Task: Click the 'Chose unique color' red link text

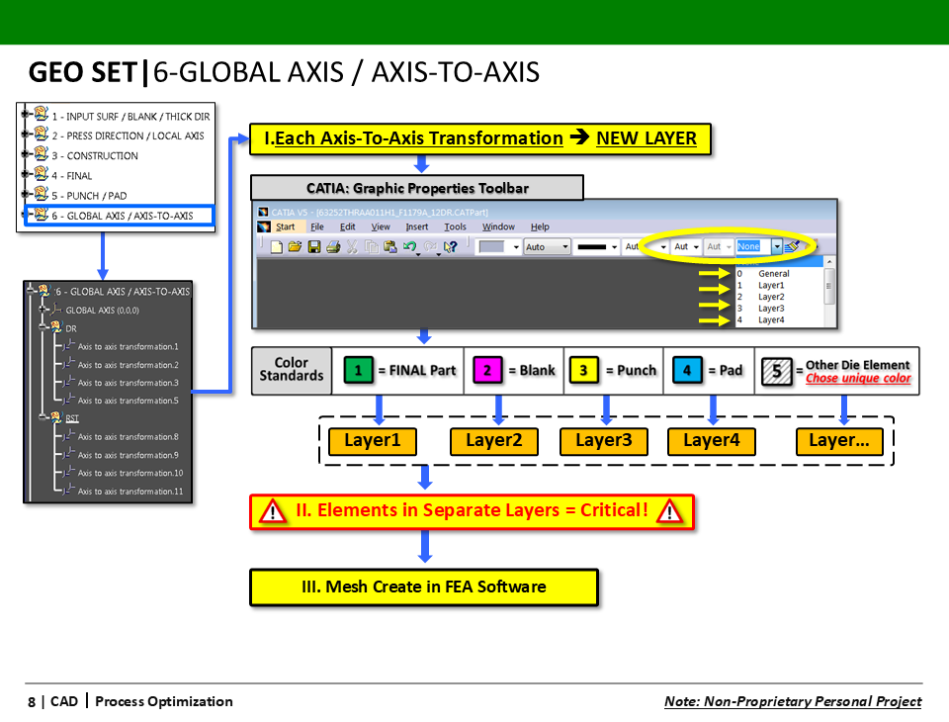Action: pos(858,378)
